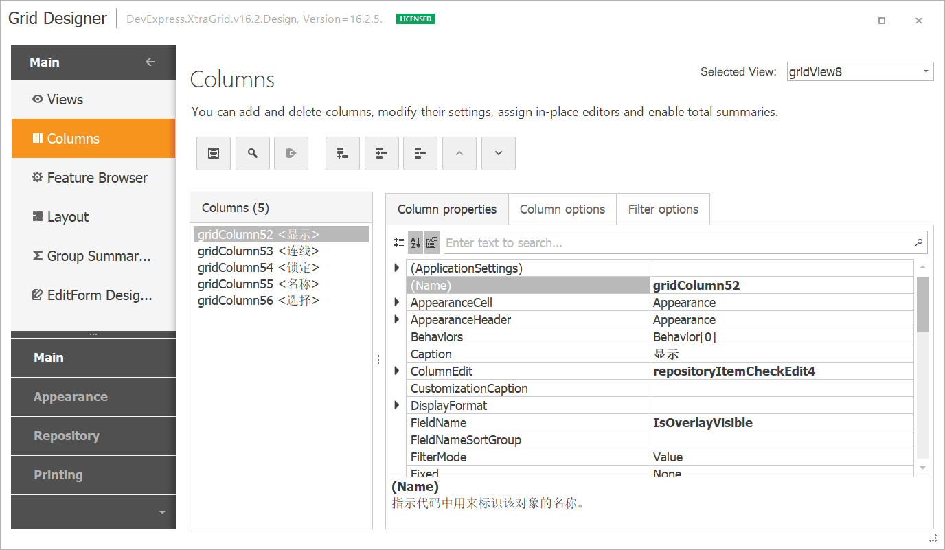
Task: Expand the ColumnEdit property node
Action: [x=397, y=371]
